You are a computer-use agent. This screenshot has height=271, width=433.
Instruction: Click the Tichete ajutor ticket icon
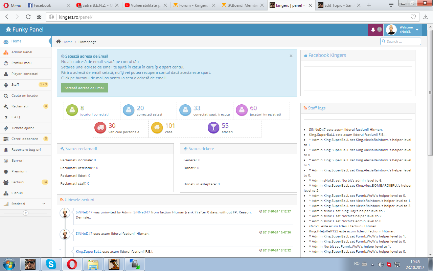pos(6,128)
